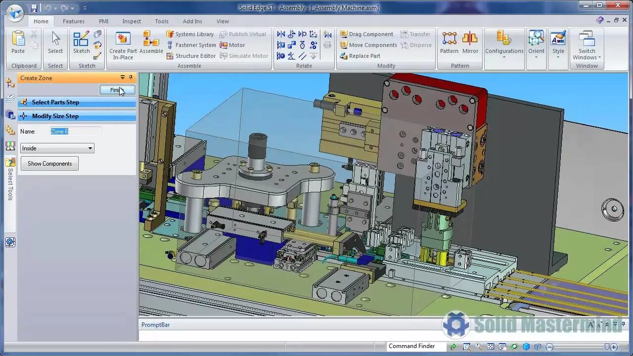This screenshot has width=633, height=356.
Task: Open Create Zone panel options arrow
Action: [x=123, y=78]
